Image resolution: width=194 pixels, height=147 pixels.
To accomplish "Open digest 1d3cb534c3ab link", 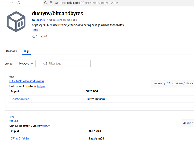I will point(20,99).
